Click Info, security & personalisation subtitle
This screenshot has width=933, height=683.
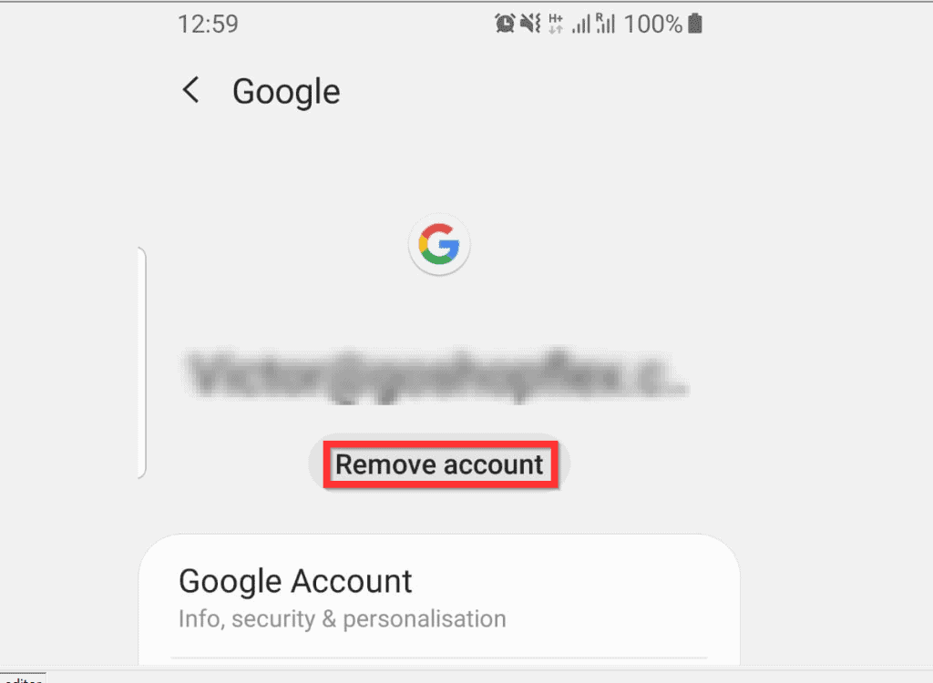pos(343,618)
